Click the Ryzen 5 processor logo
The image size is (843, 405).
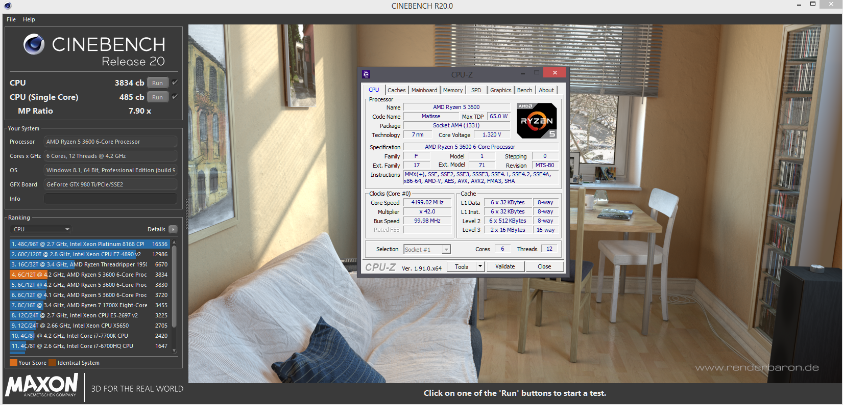click(x=537, y=121)
